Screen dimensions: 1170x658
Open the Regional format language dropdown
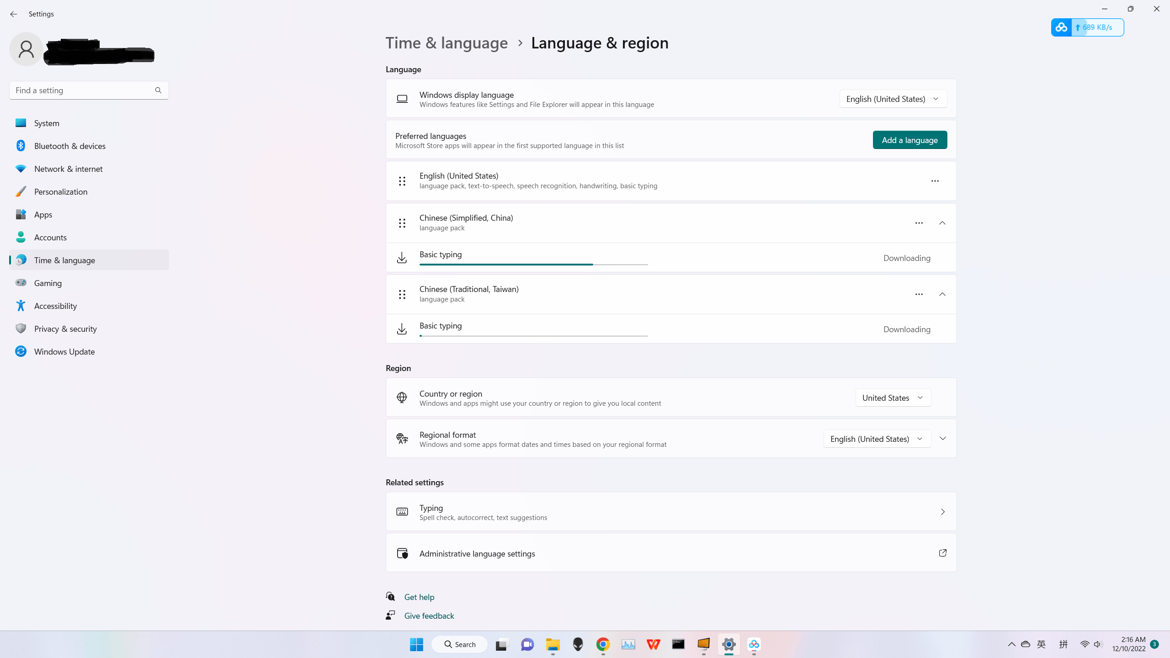[x=877, y=439]
